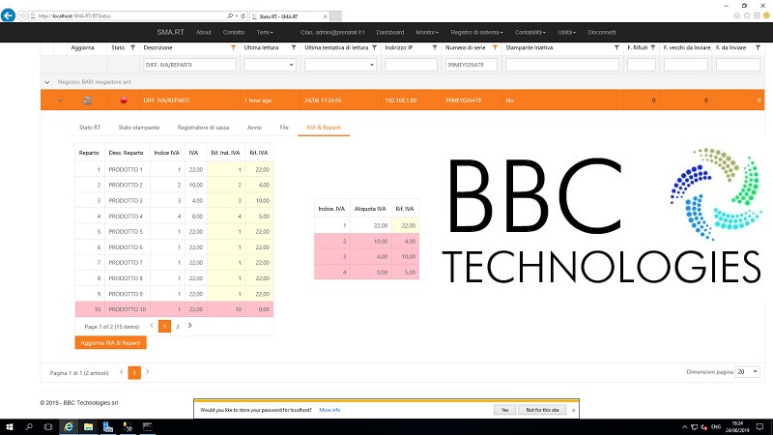Open Ultima lettura filter dropdown

292,65
